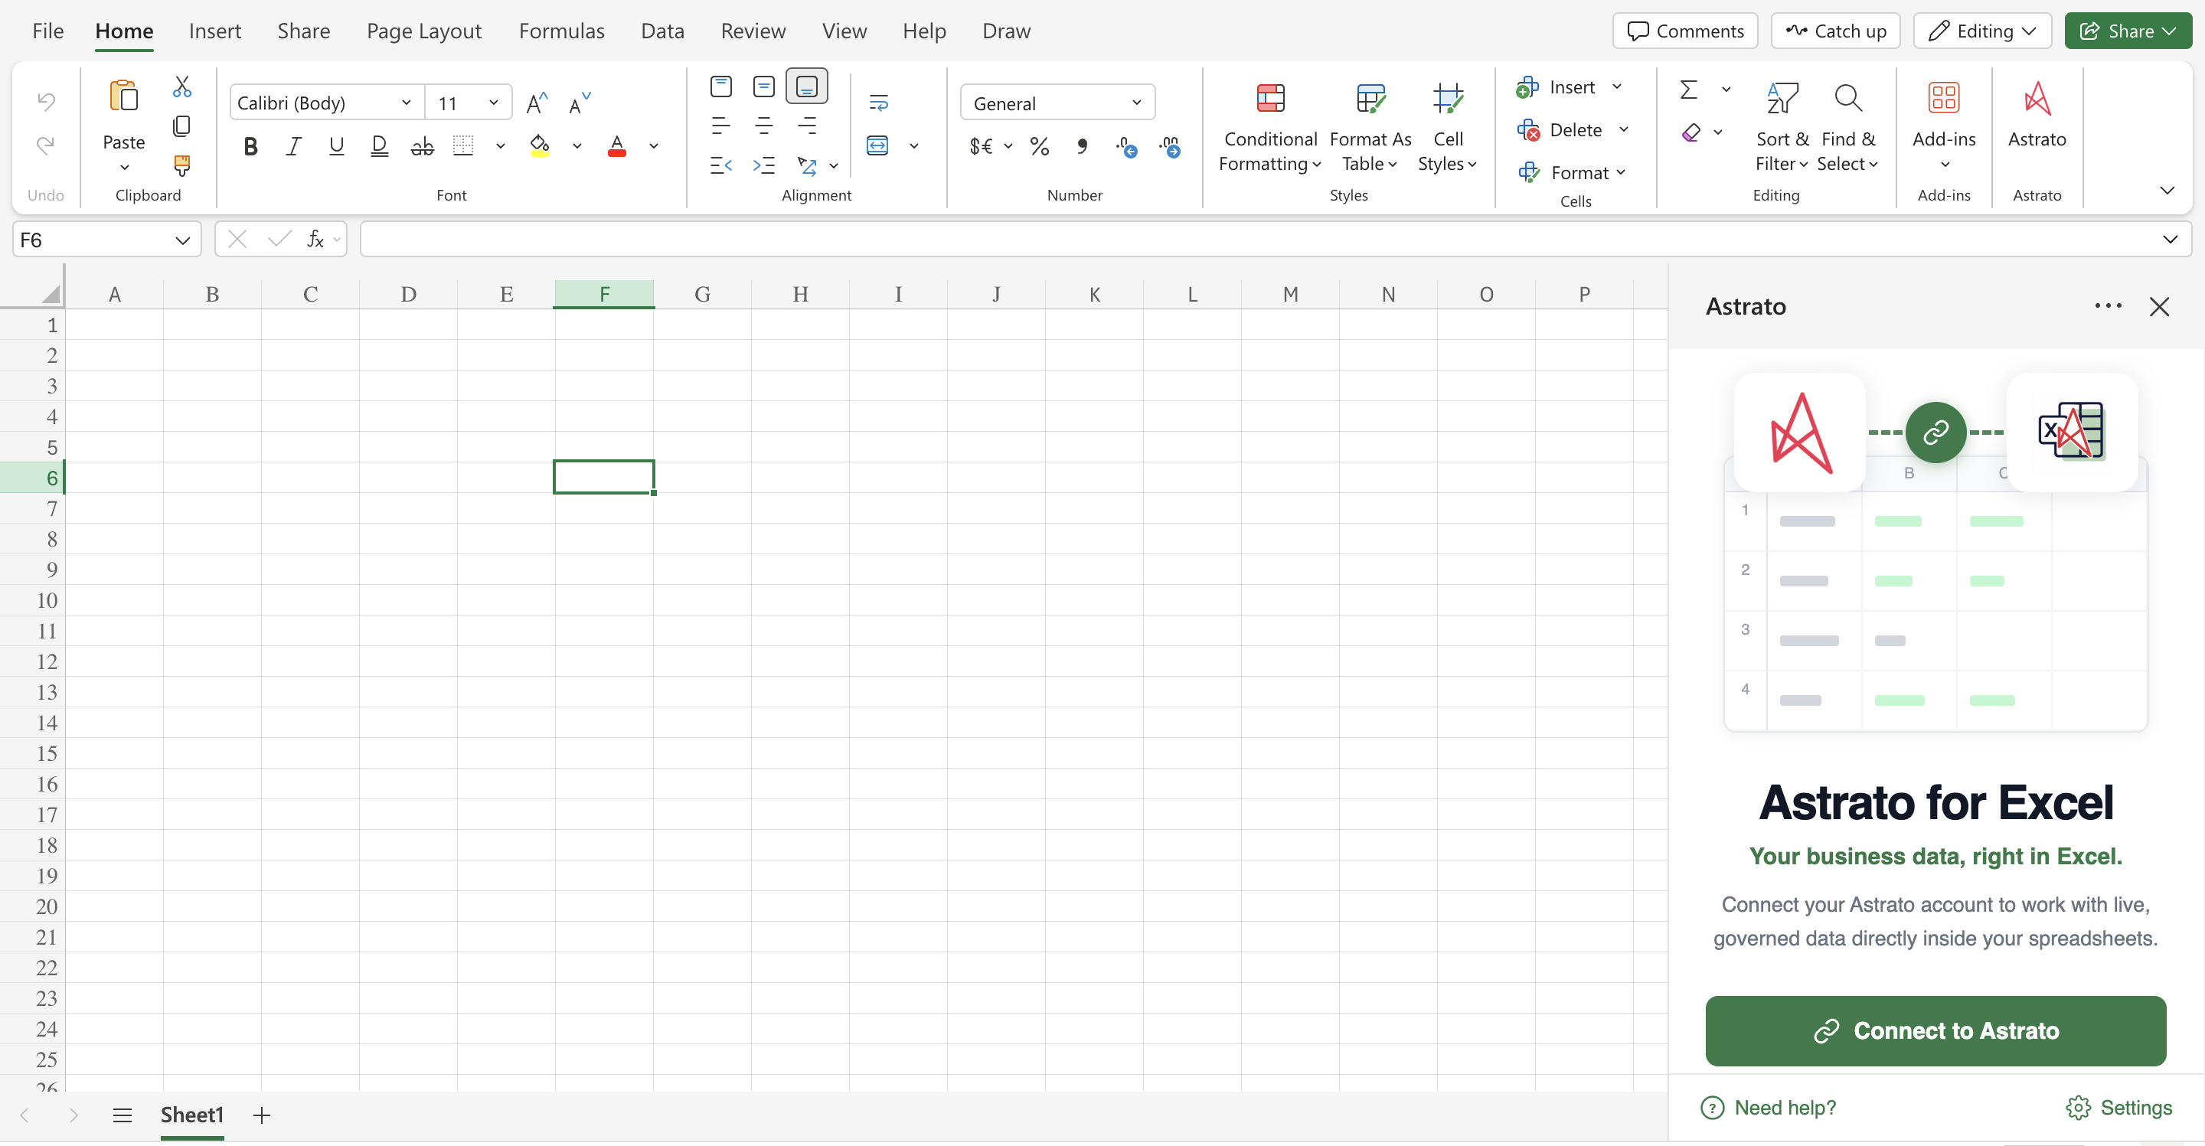Toggle Wrap Text
The width and height of the screenshot is (2205, 1146).
[878, 103]
